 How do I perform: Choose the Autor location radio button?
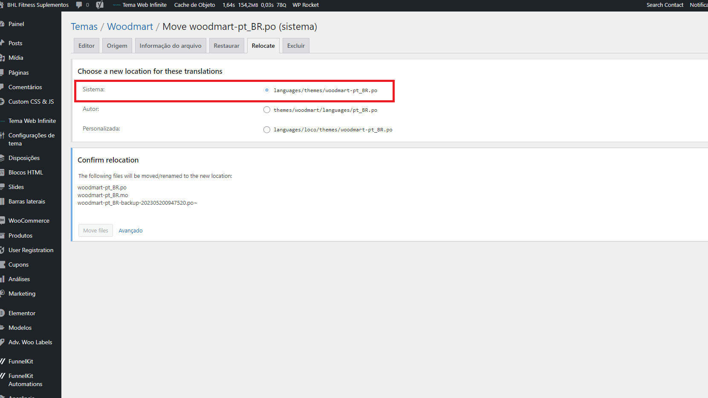tap(267, 110)
